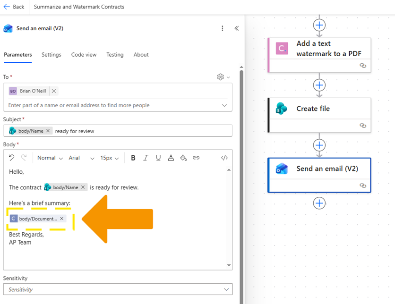Viewport: 395px width, 304px height.
Task: Open the Arial font dropdown
Action: pyautogui.click(x=81, y=158)
